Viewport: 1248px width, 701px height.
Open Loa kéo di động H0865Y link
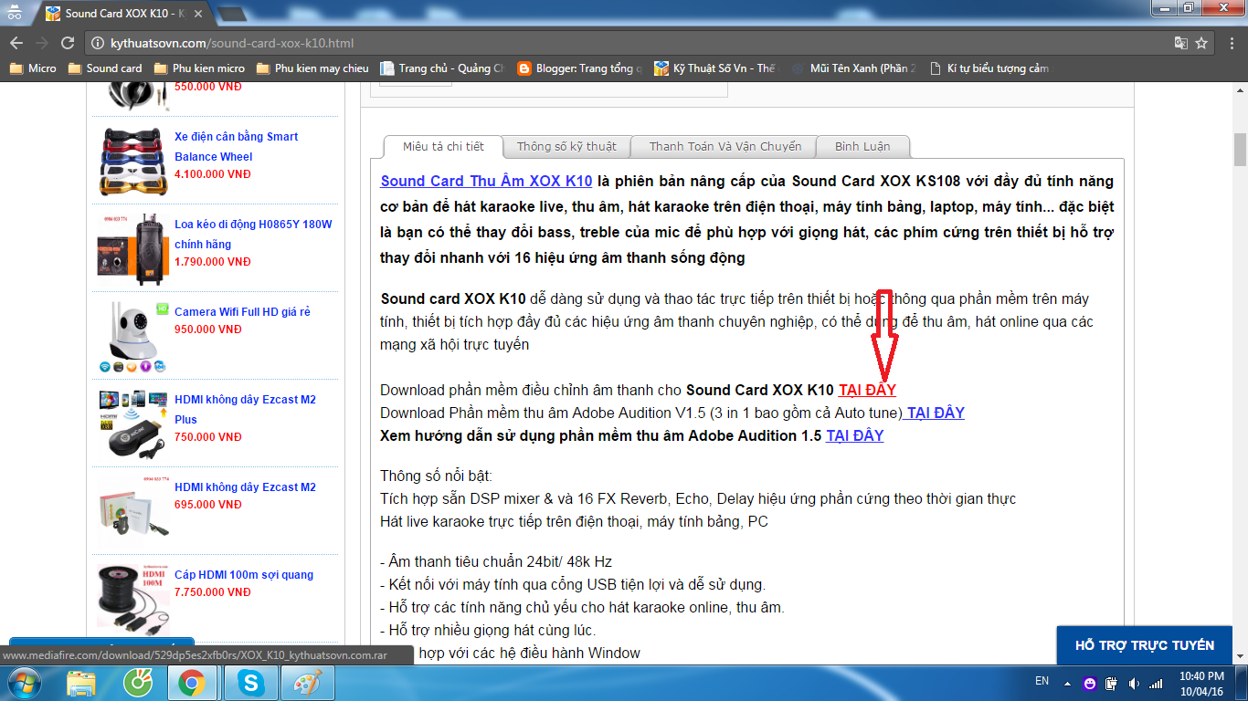(253, 234)
